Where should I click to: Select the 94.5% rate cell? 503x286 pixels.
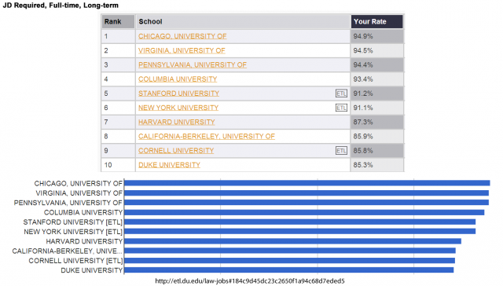click(x=377, y=50)
